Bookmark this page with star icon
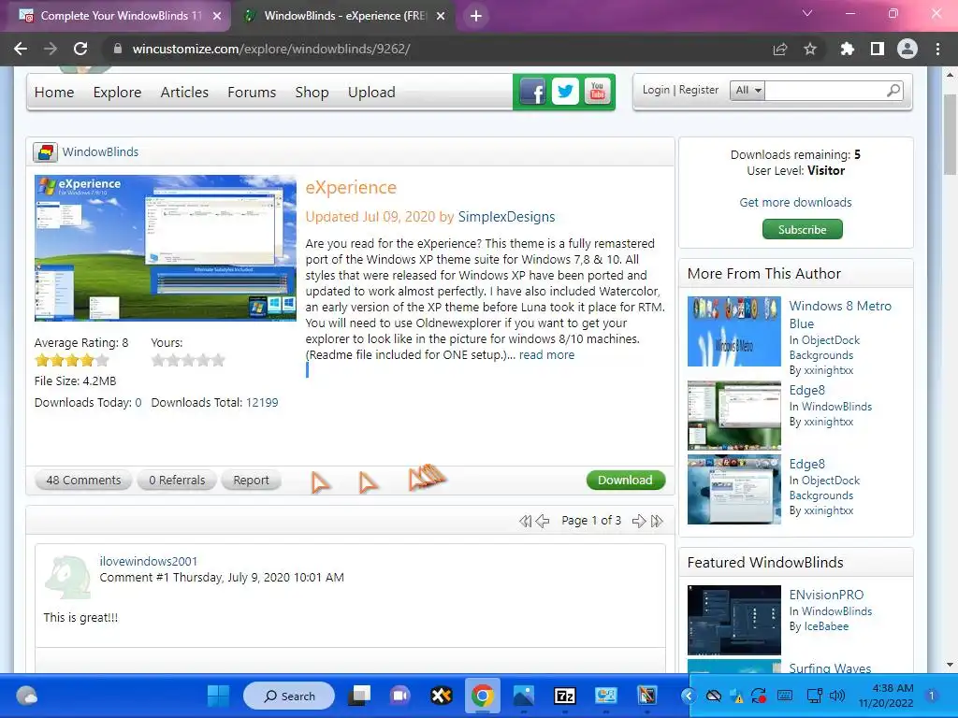This screenshot has width=958, height=718. [810, 49]
